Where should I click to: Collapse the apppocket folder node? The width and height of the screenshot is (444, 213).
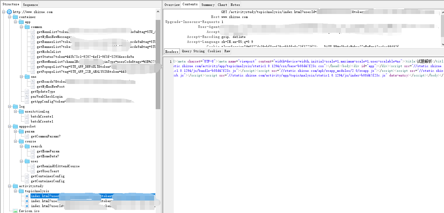pyautogui.click(x=9, y=126)
